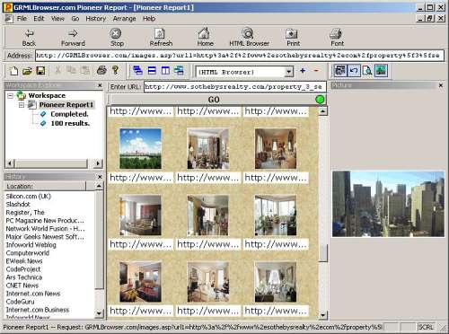Image resolution: width=449 pixels, height=334 pixels.
Task: Save using the floppy disk icon
Action: point(40,71)
